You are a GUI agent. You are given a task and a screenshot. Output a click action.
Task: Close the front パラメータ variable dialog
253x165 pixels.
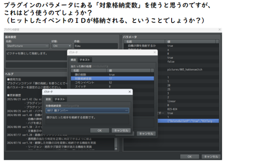[130, 92]
